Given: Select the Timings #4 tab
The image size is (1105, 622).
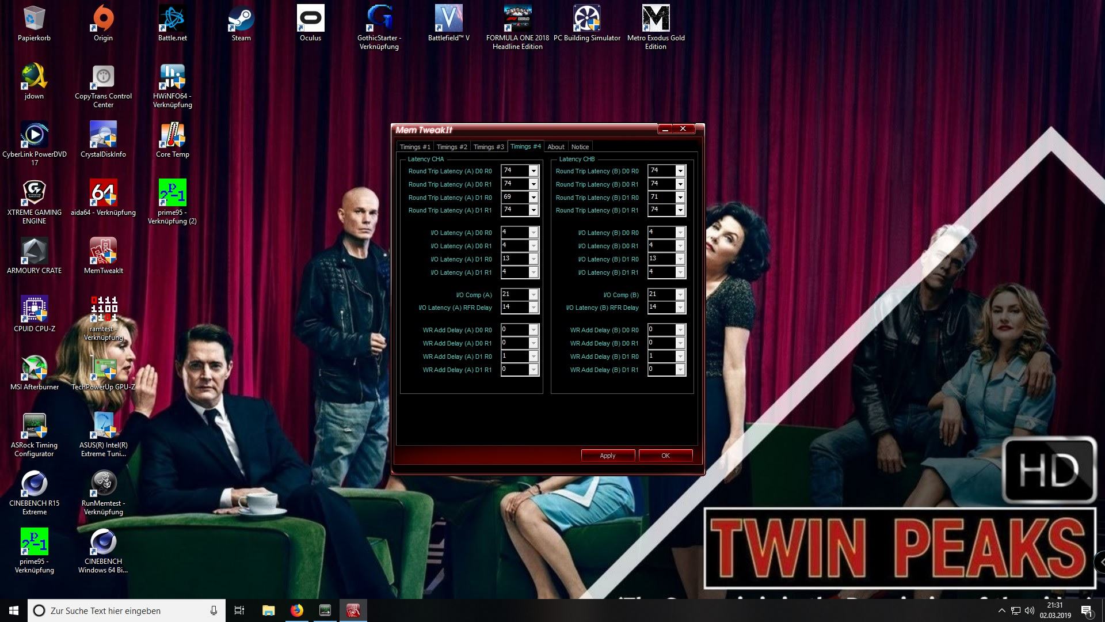Looking at the screenshot, I should pos(525,146).
